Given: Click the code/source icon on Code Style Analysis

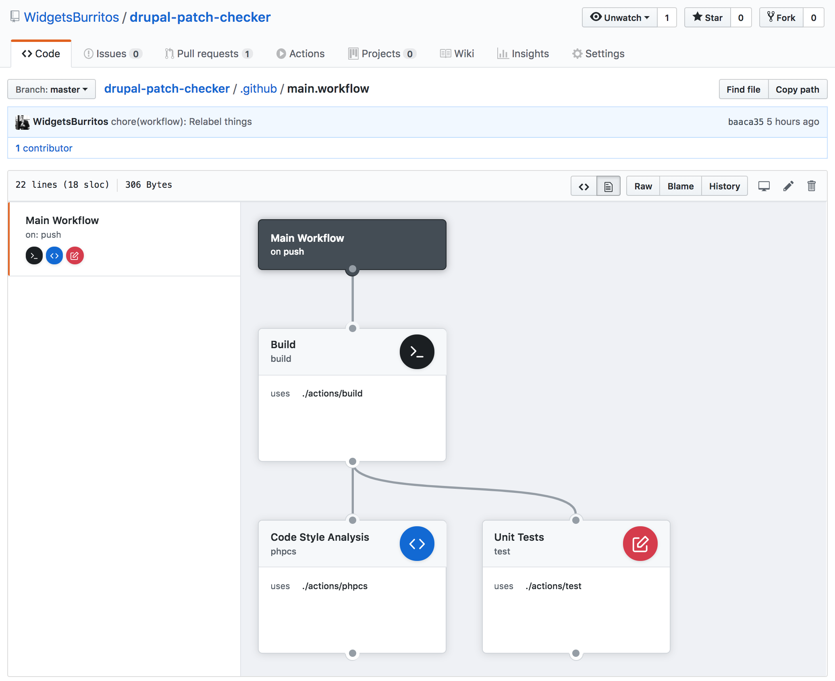Looking at the screenshot, I should [417, 544].
